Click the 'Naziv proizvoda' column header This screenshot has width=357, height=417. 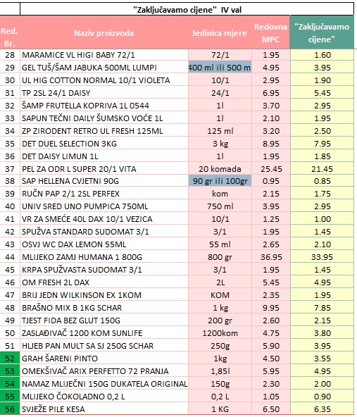point(104,33)
